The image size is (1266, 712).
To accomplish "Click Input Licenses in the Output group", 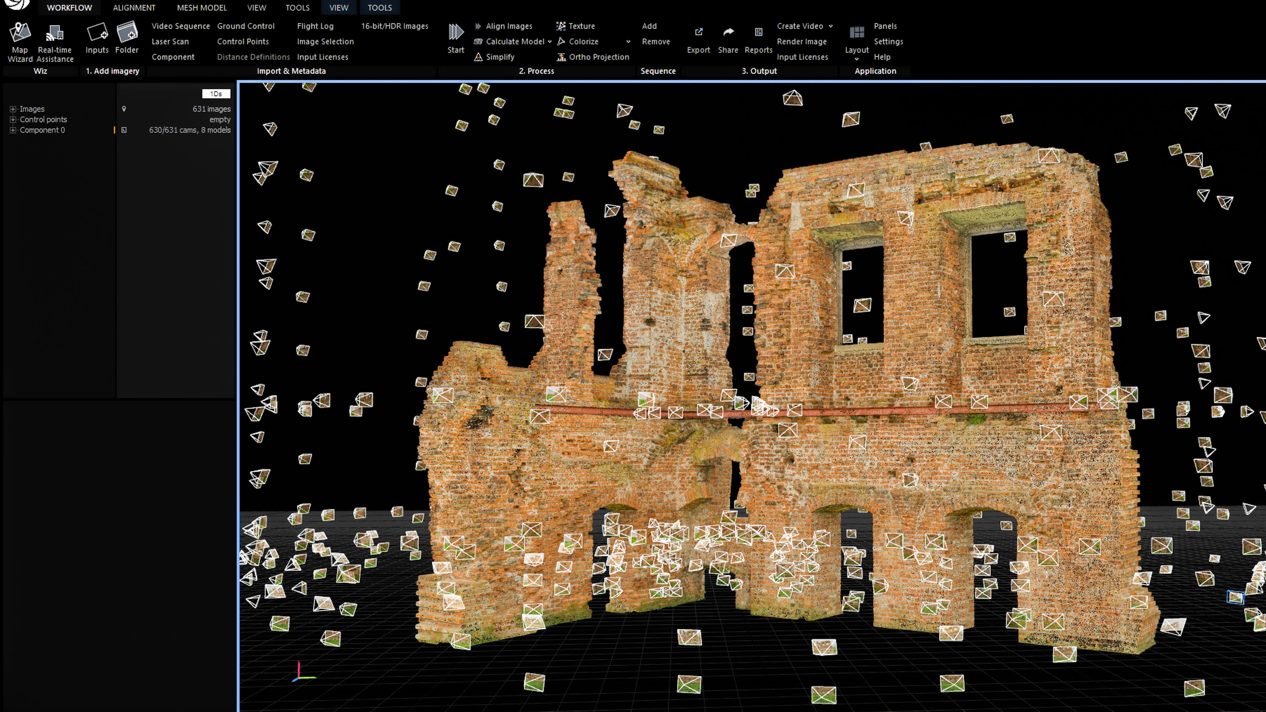I will (802, 57).
